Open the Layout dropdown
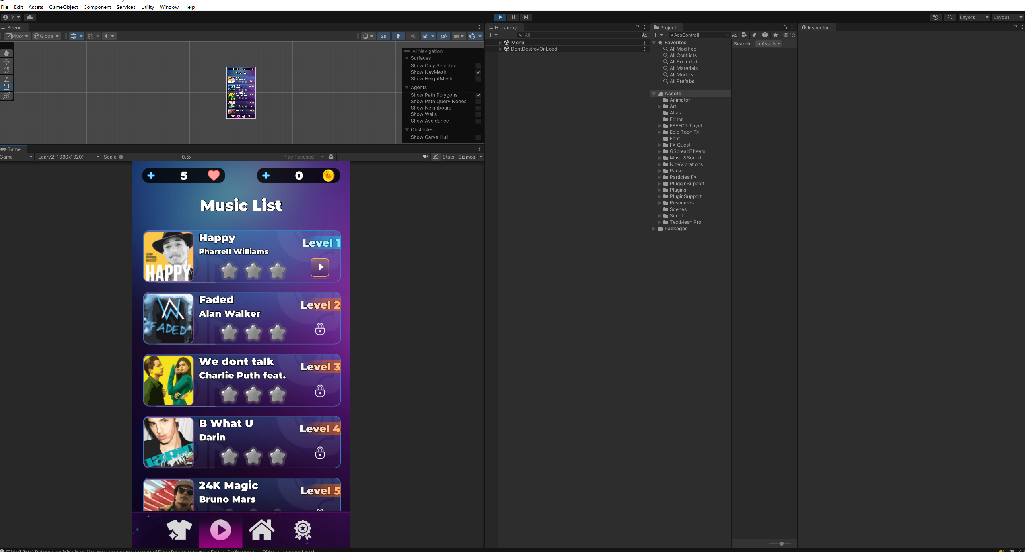Screen dimensions: 1025x552 [x=1007, y=17]
